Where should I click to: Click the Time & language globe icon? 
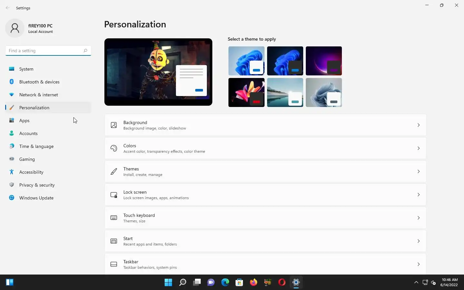tap(12, 146)
